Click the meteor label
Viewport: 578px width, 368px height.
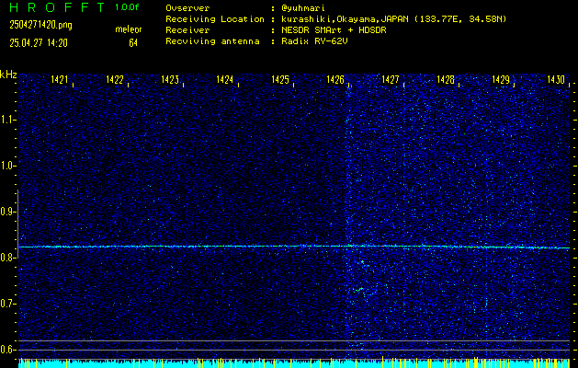(129, 29)
